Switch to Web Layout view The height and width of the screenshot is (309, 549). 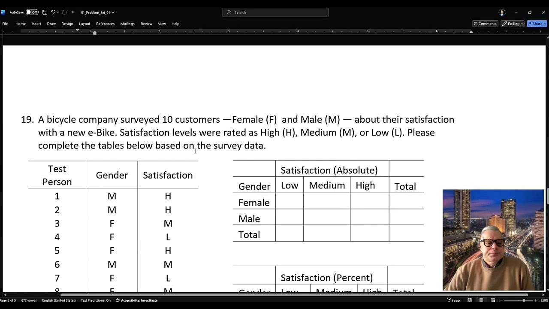coord(493,300)
